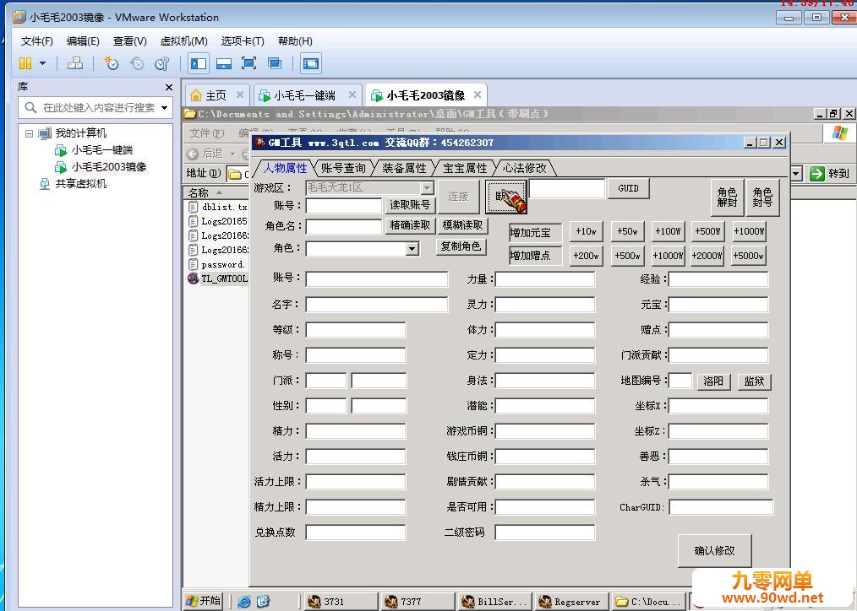
Task: Enter full screen mode via toolbar icon
Action: pyautogui.click(x=248, y=63)
